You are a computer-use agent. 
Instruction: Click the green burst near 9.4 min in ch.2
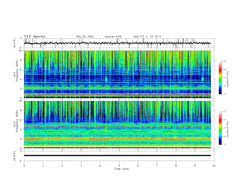coord(203,129)
